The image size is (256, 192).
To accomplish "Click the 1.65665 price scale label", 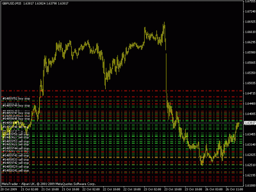I will pyautogui.click(x=250, y=63).
